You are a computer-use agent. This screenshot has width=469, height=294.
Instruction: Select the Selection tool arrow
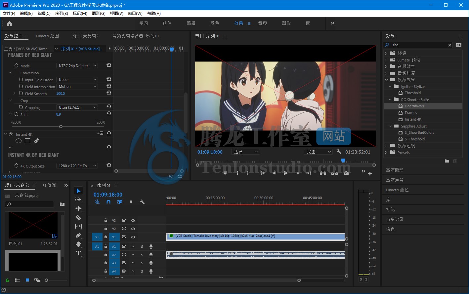(78, 191)
